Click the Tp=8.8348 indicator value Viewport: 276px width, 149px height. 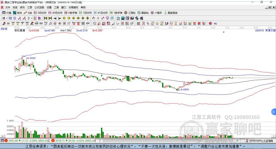click(x=34, y=30)
